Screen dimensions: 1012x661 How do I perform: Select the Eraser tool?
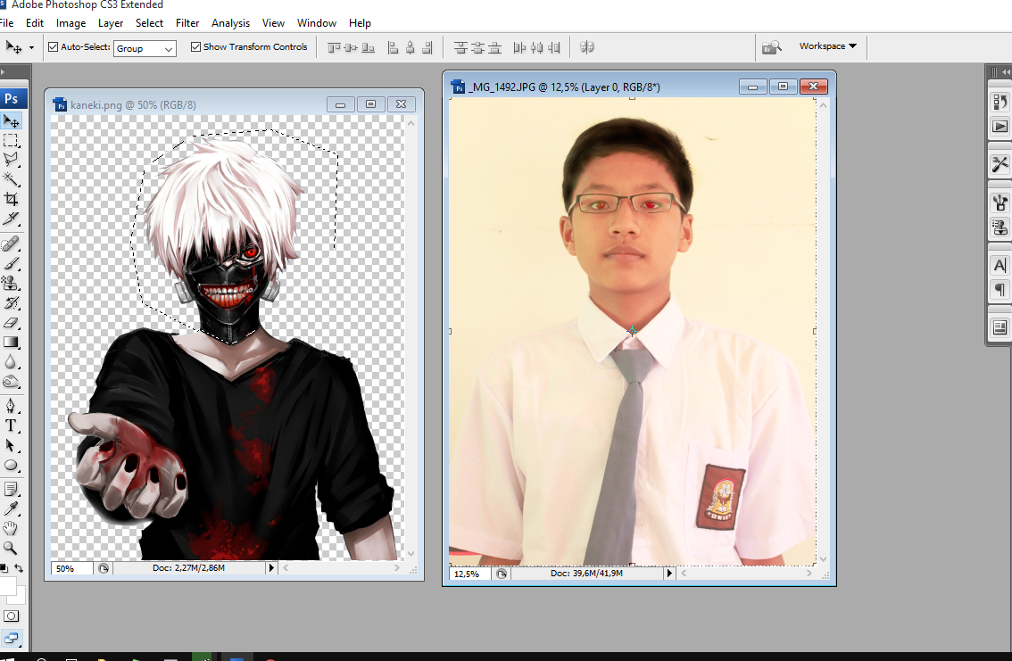tap(11, 322)
